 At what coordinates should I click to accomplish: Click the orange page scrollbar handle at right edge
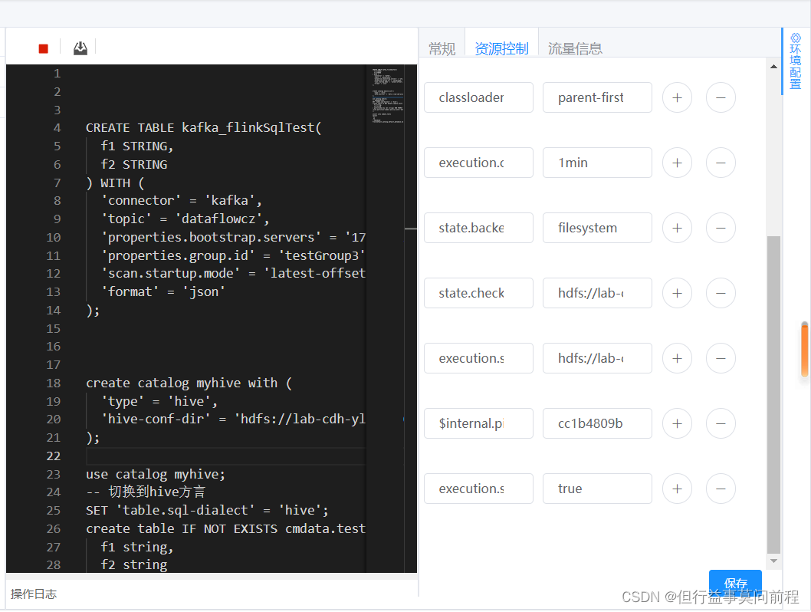805,350
